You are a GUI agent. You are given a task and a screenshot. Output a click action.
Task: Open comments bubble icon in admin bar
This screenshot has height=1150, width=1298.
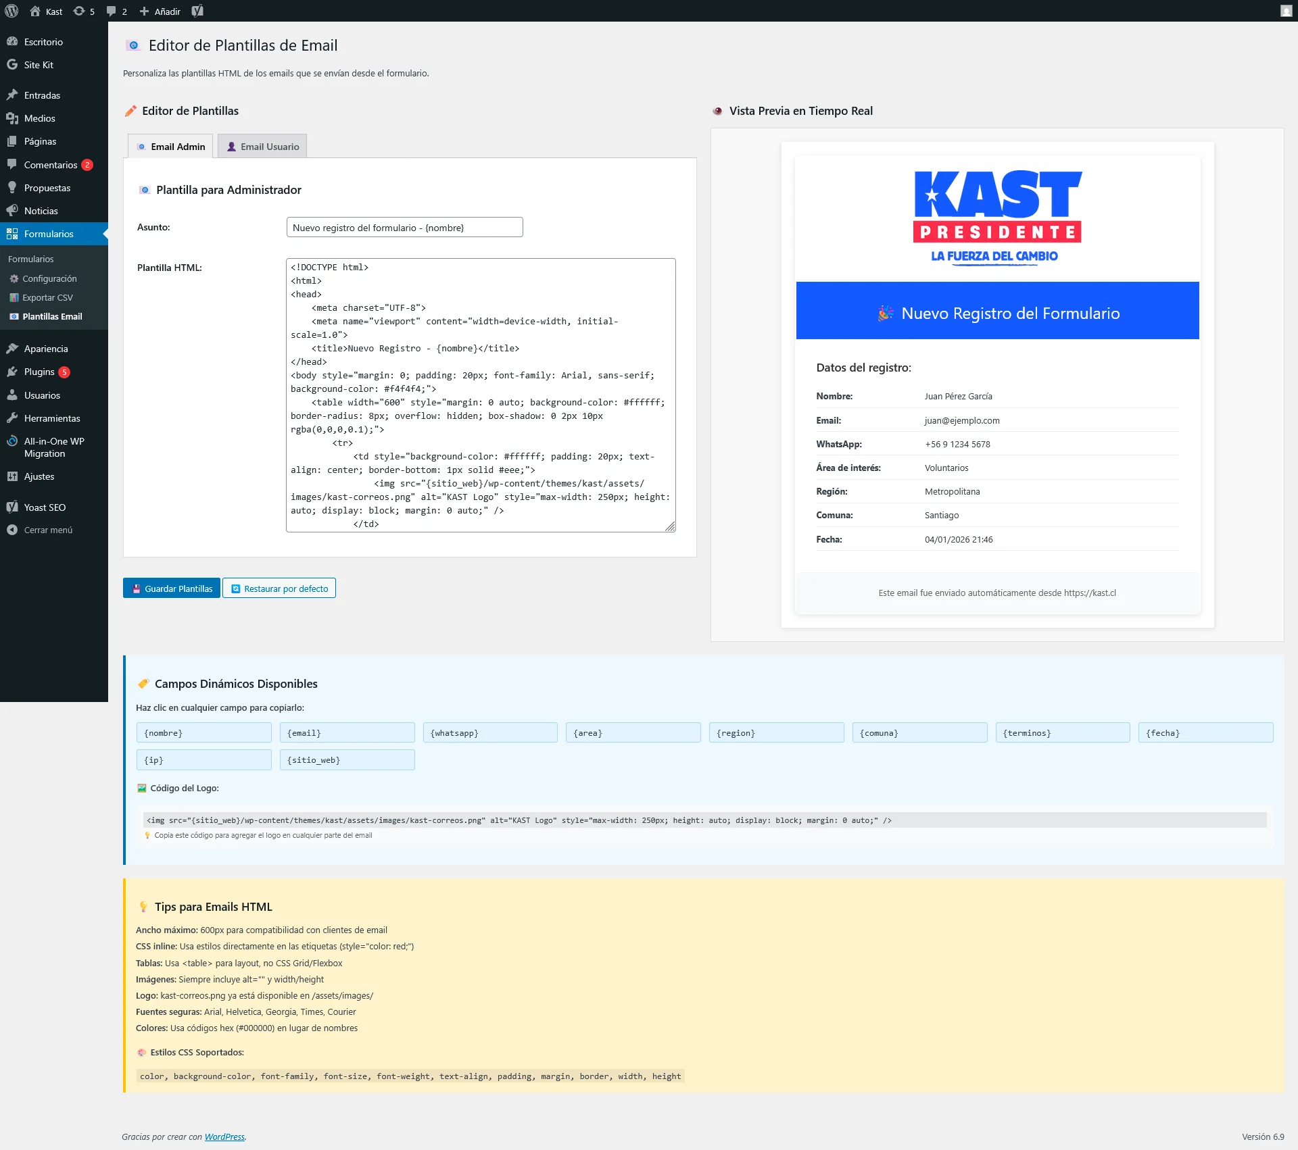112,11
